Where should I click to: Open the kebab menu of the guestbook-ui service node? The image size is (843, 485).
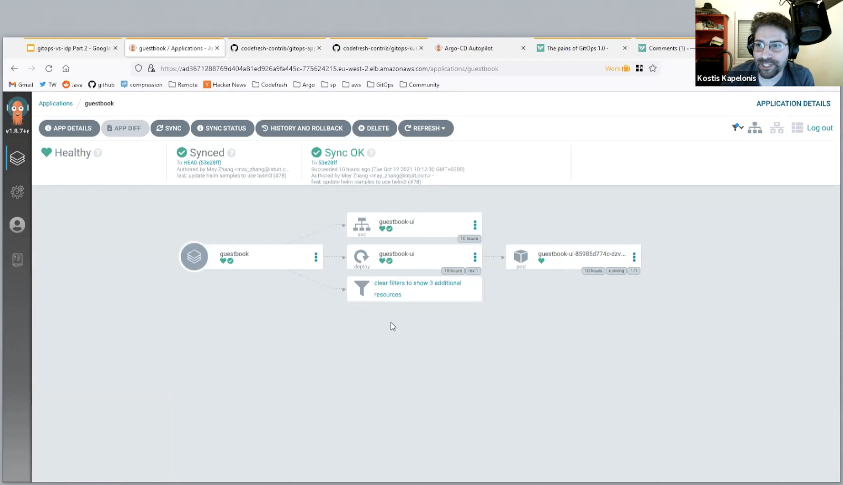pyautogui.click(x=475, y=225)
